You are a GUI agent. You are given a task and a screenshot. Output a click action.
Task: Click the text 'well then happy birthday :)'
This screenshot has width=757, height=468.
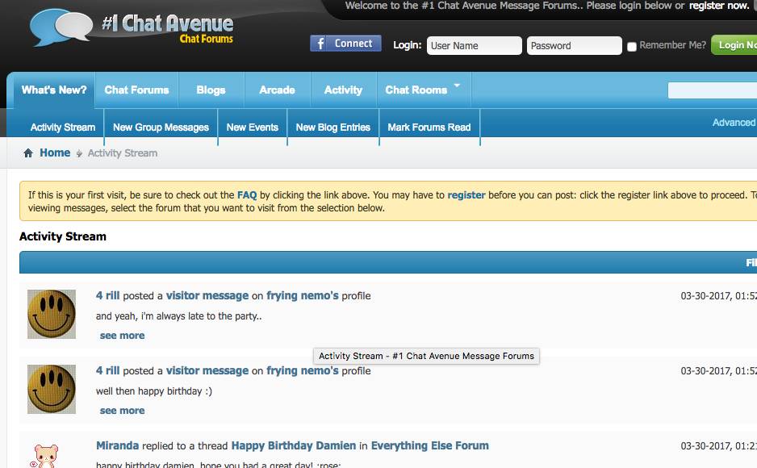point(154,391)
